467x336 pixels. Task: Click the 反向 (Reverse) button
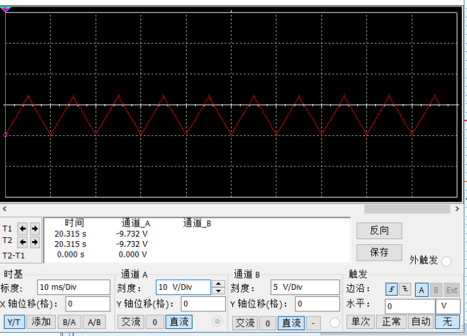click(x=379, y=231)
